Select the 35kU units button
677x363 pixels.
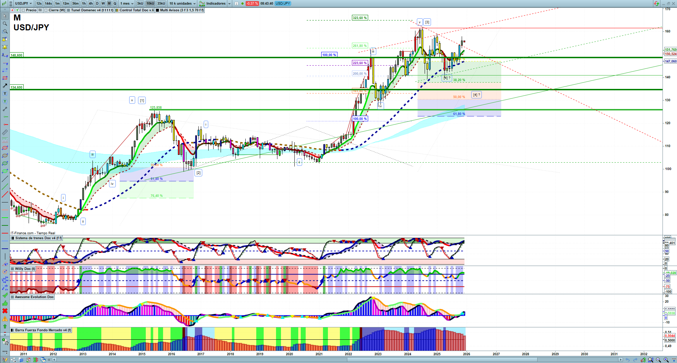(161, 4)
